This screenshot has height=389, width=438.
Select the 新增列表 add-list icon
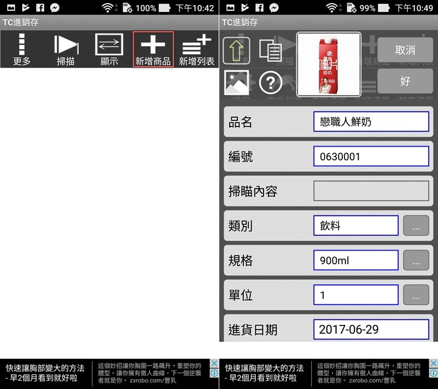coord(196,49)
